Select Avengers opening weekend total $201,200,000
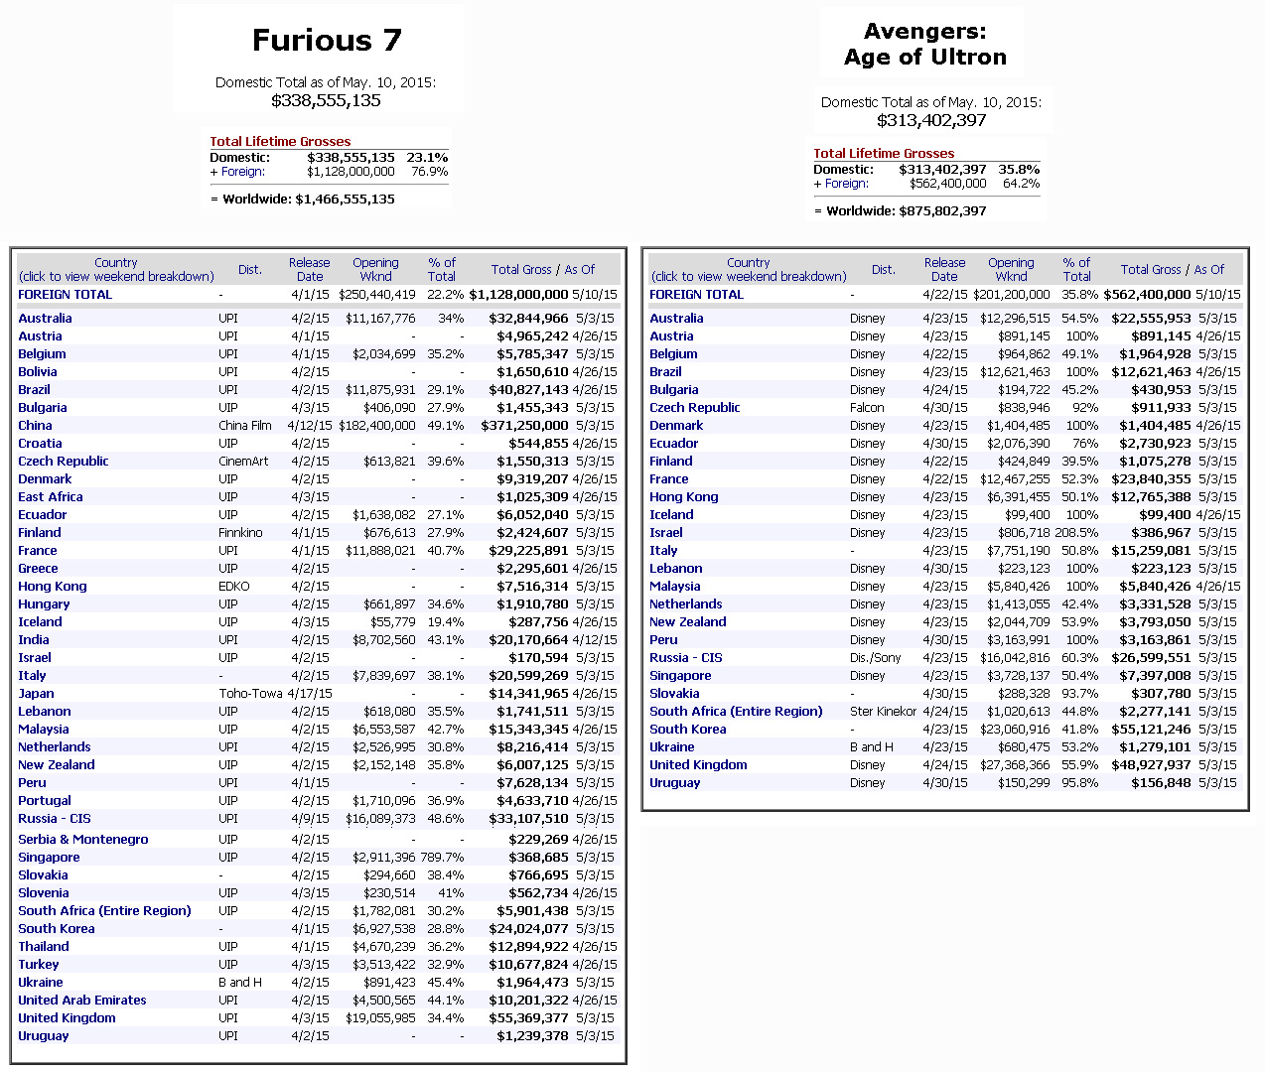The width and height of the screenshot is (1265, 1072). point(1012,295)
